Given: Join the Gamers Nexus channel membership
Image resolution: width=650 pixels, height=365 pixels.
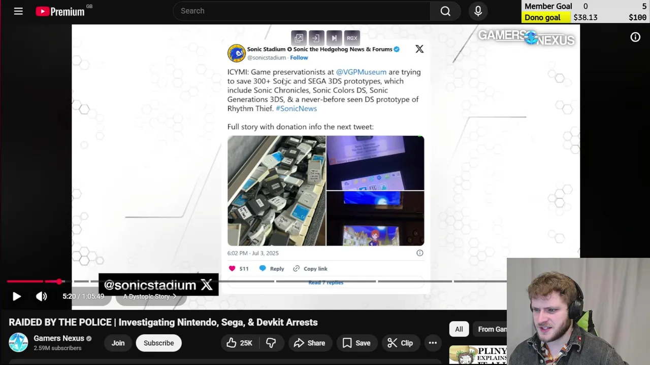Looking at the screenshot, I should click(118, 343).
